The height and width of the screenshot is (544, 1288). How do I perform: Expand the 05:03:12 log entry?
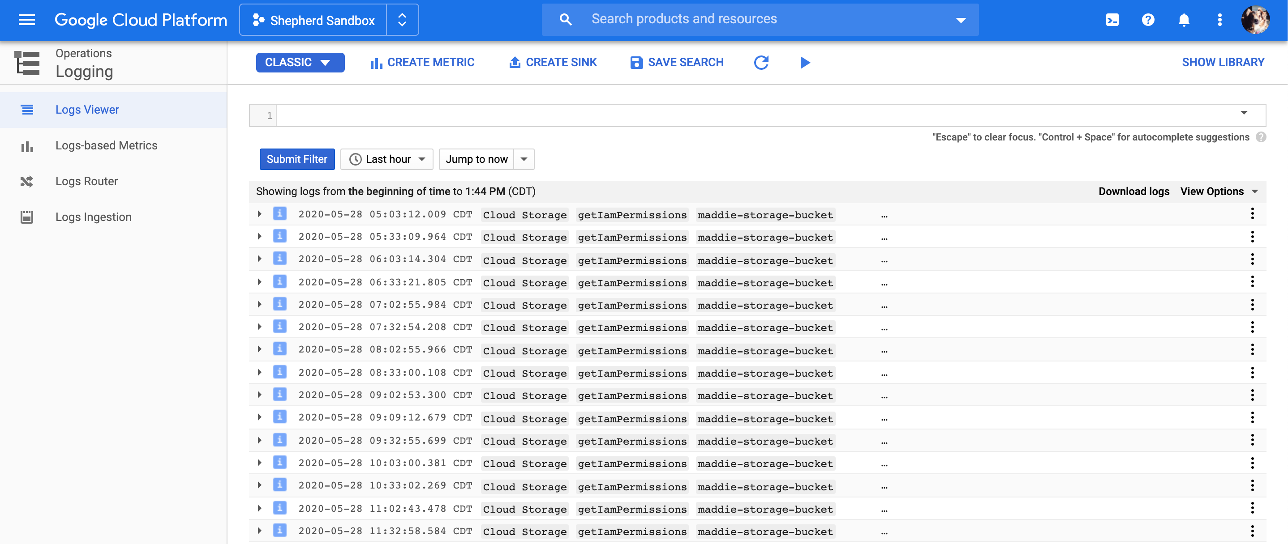pyautogui.click(x=259, y=213)
